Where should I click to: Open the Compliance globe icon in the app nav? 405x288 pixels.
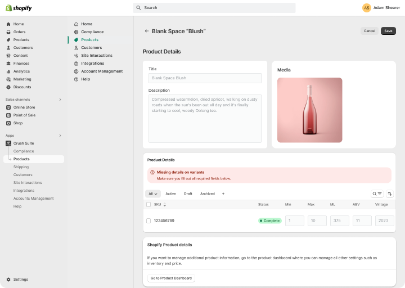[76, 32]
